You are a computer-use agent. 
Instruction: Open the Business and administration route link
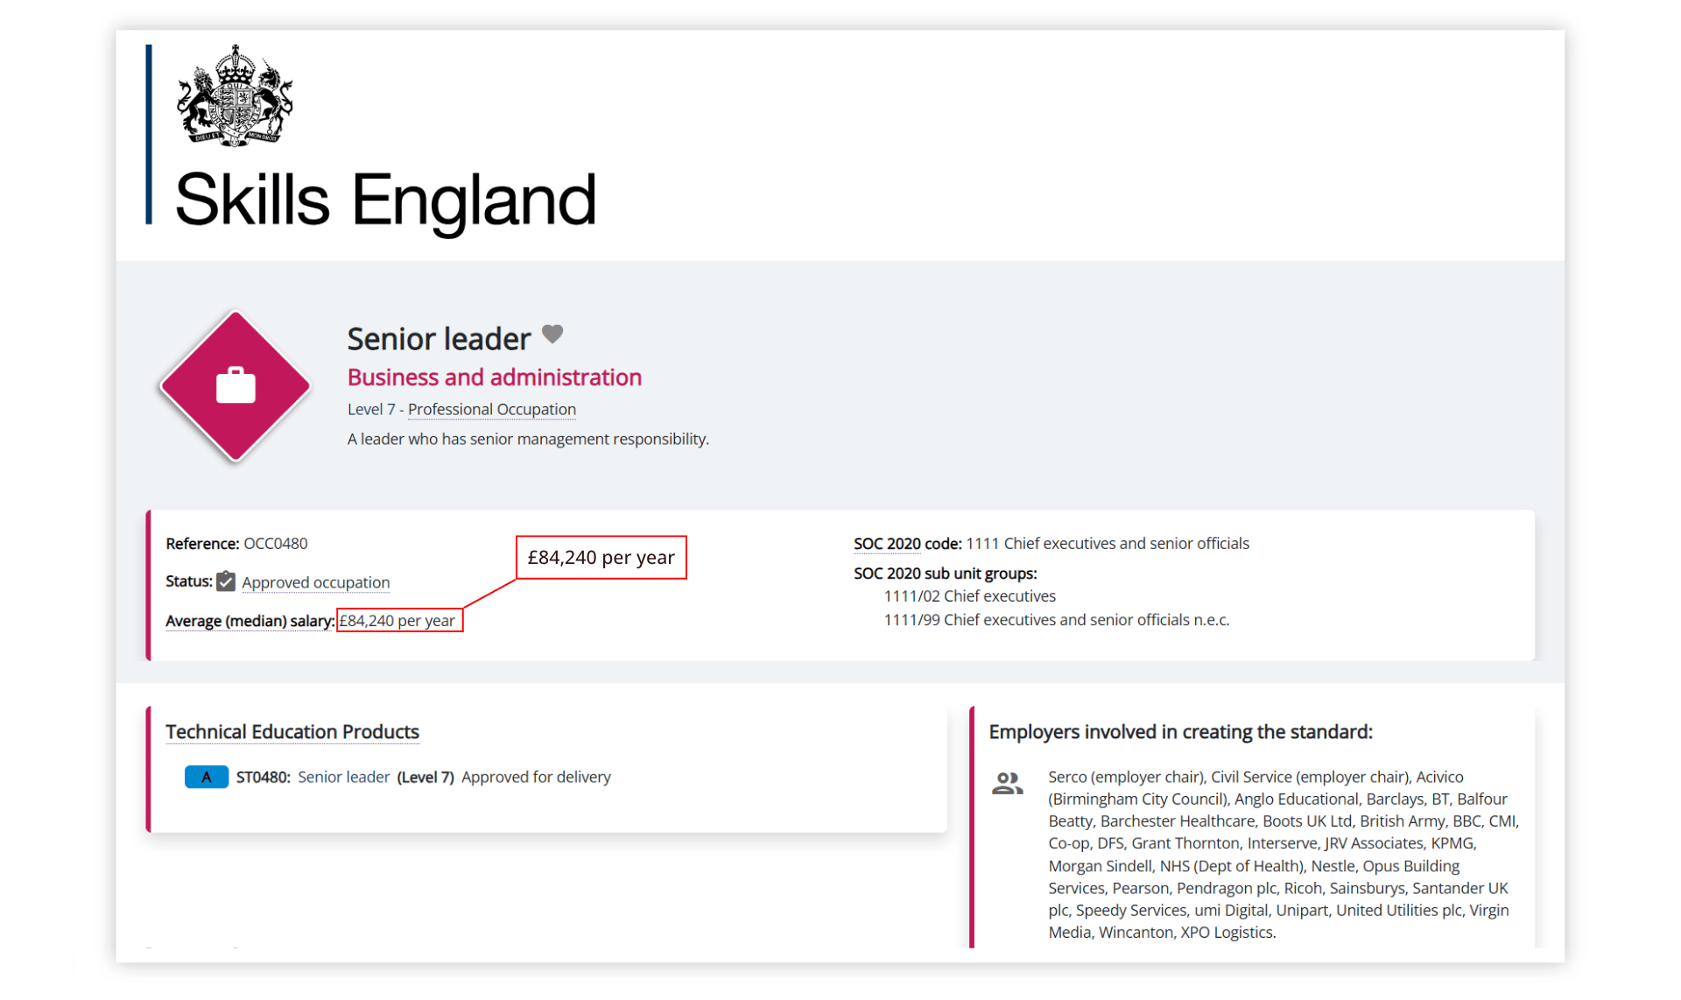click(494, 377)
